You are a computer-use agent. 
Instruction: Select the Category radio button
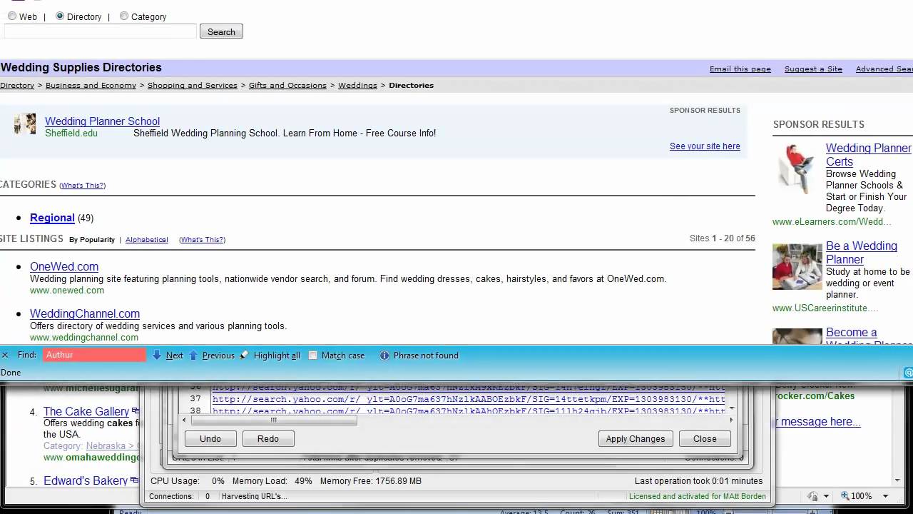124,16
